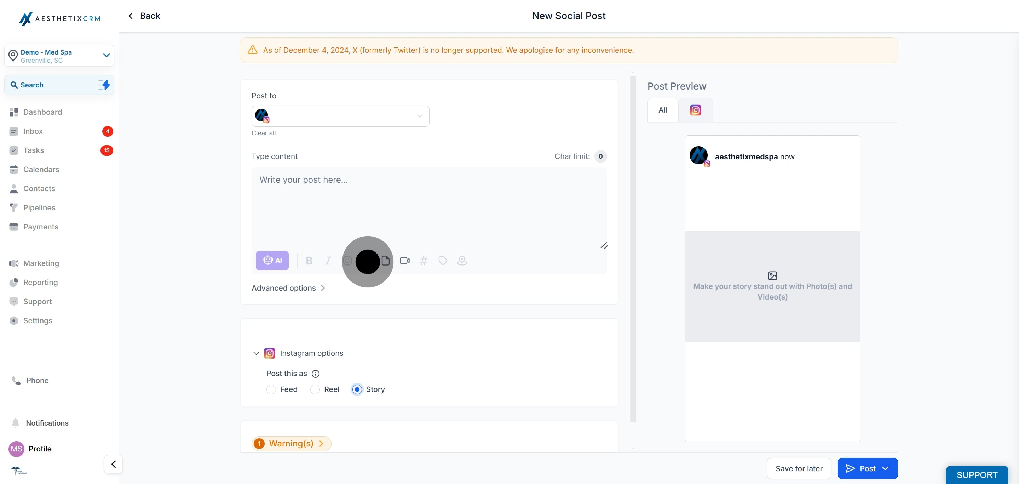
Task: Click the form panel vertical scrollbar
Action: pos(633,249)
